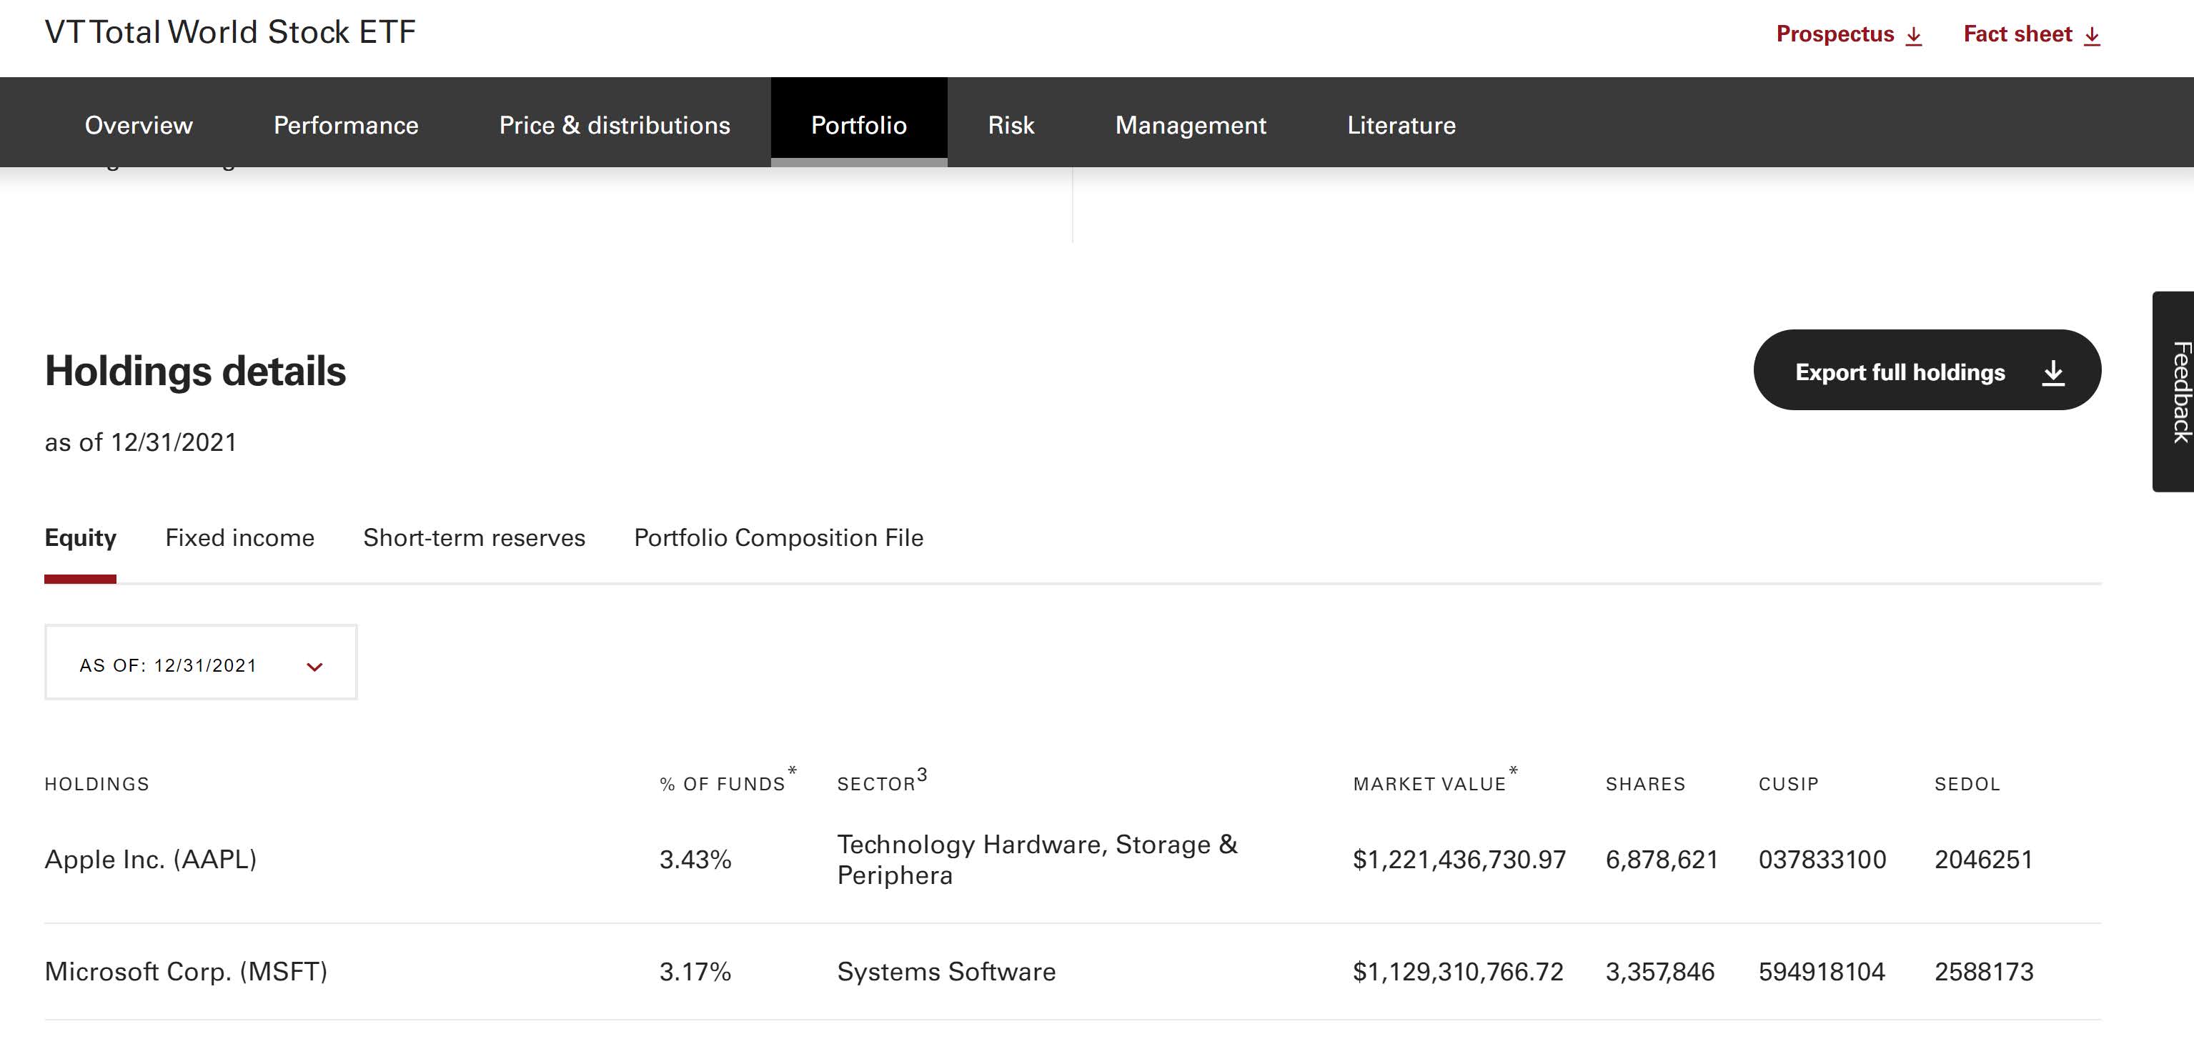
Task: Open the Overview tab
Action: 139,124
